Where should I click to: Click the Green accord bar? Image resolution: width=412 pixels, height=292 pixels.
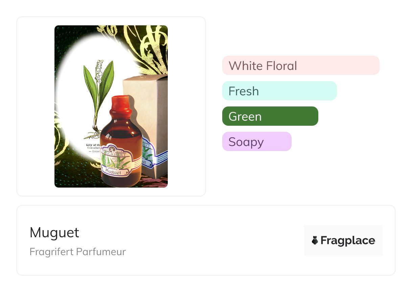click(x=270, y=116)
